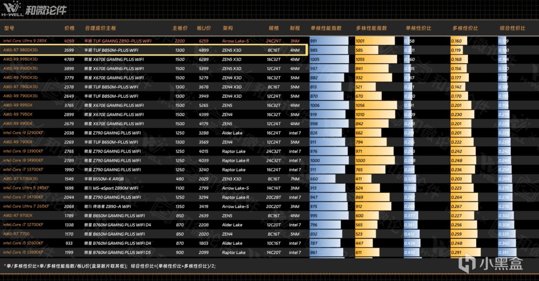Viewport: 539px width, 281px height.
Task: Click the intel Core i5 13600KF model name
Action: point(23,252)
